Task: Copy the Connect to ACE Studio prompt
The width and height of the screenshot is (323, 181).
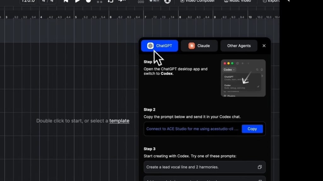Action: pos(252,129)
